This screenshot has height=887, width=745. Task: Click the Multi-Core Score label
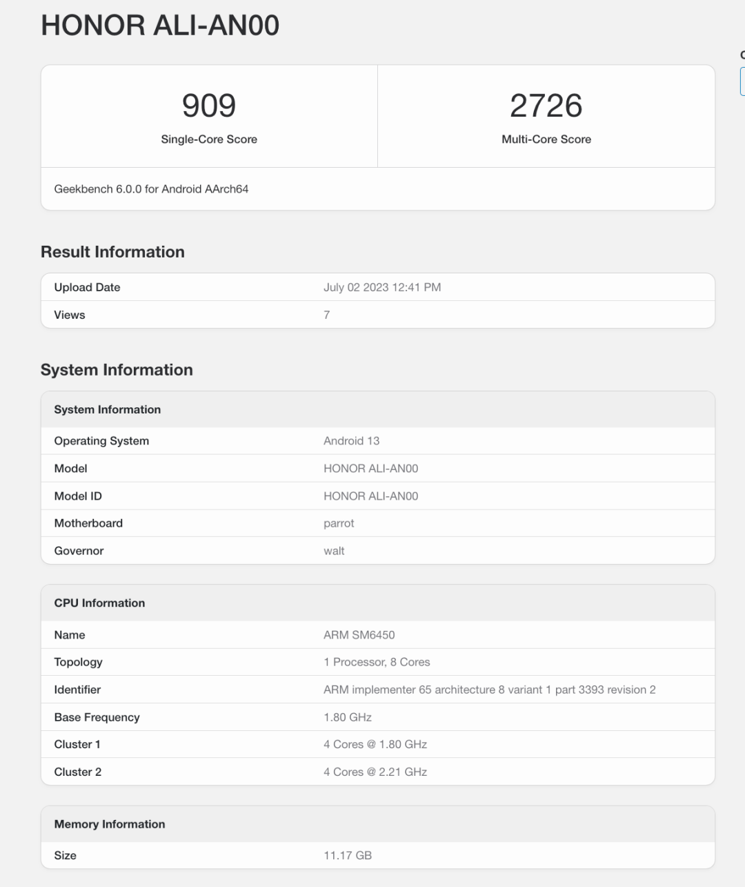point(546,139)
